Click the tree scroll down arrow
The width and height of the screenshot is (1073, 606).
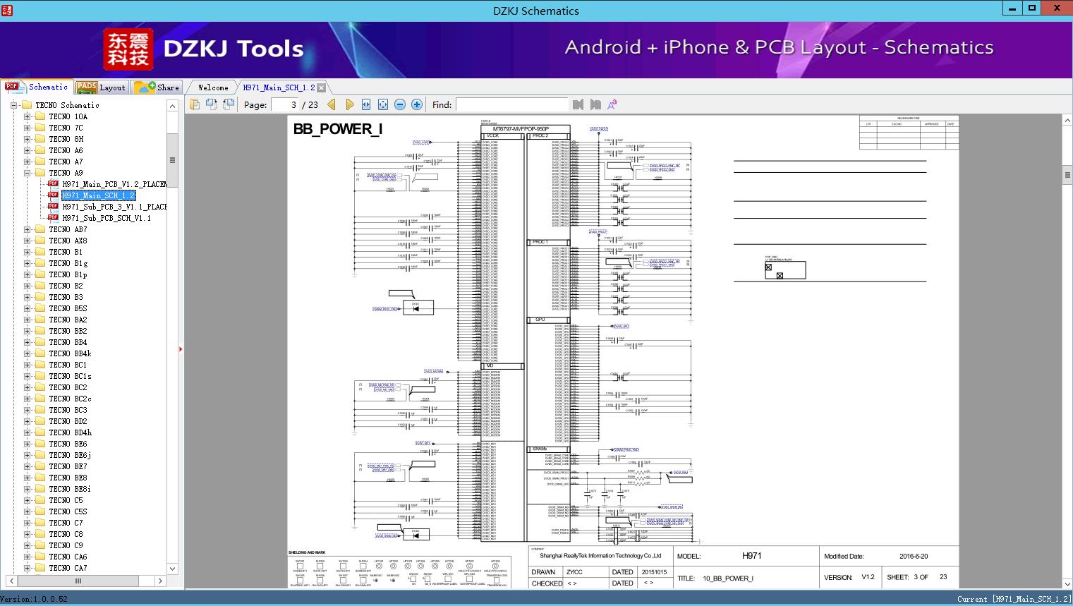click(172, 569)
